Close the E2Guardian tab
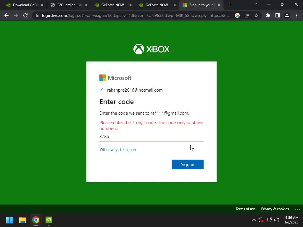 86,5
